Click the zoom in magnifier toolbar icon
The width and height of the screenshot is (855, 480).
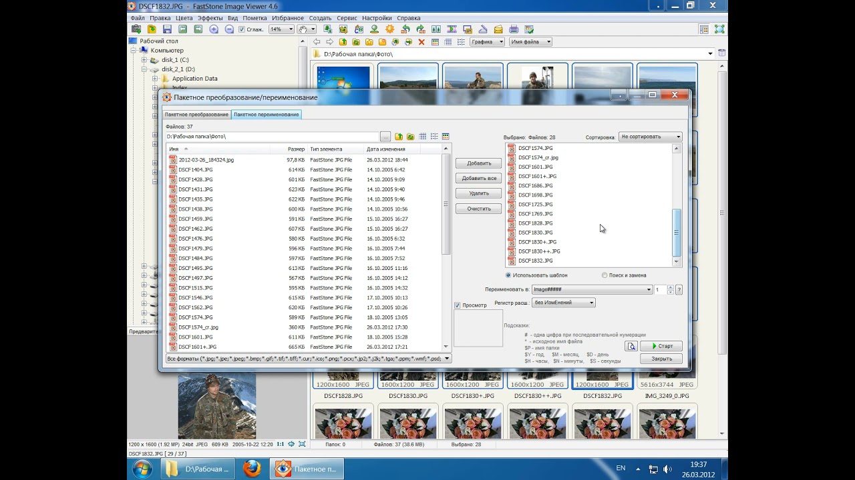click(x=214, y=29)
